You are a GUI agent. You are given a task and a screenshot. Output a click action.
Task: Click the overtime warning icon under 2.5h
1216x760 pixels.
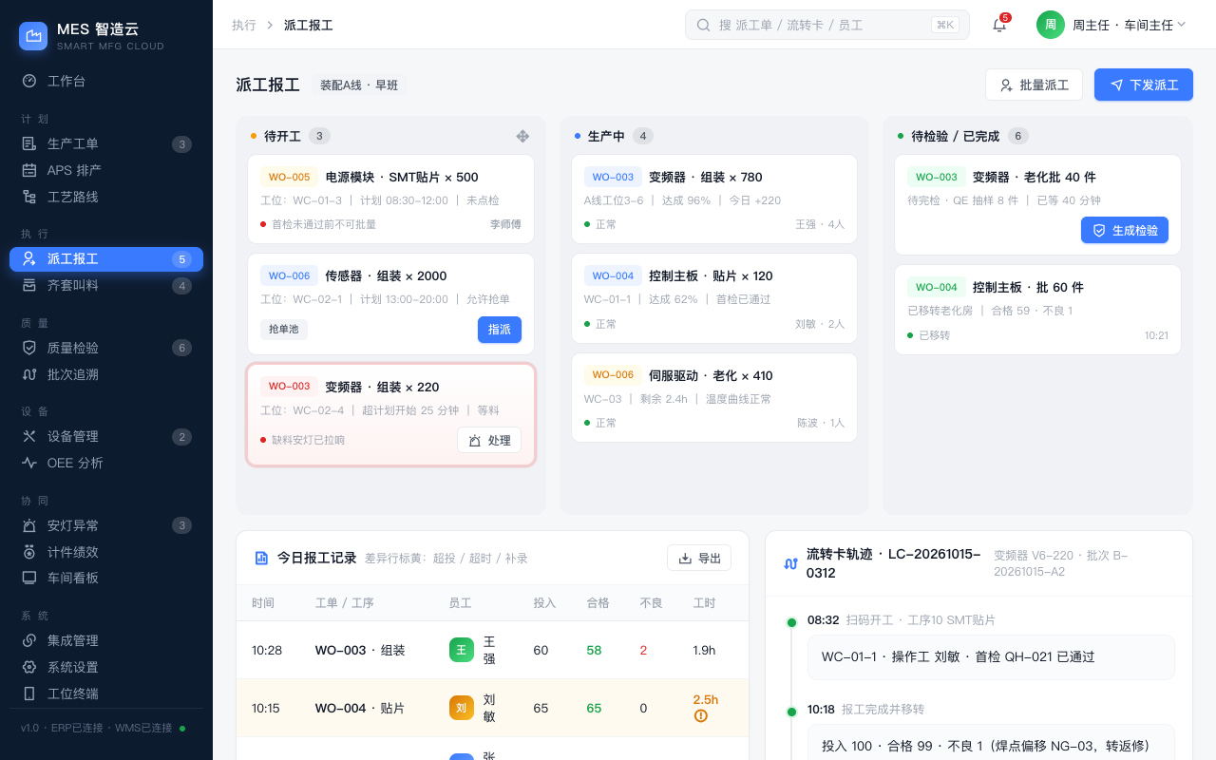[x=701, y=716]
